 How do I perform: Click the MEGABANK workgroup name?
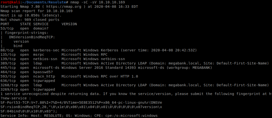pos(201,68)
